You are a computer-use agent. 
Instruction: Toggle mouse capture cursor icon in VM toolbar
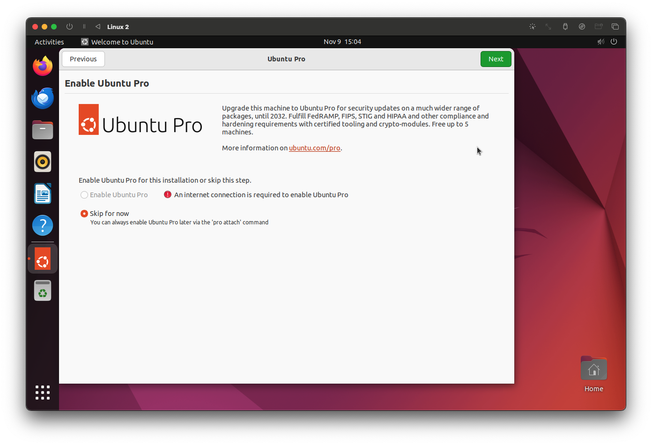pyautogui.click(x=533, y=27)
